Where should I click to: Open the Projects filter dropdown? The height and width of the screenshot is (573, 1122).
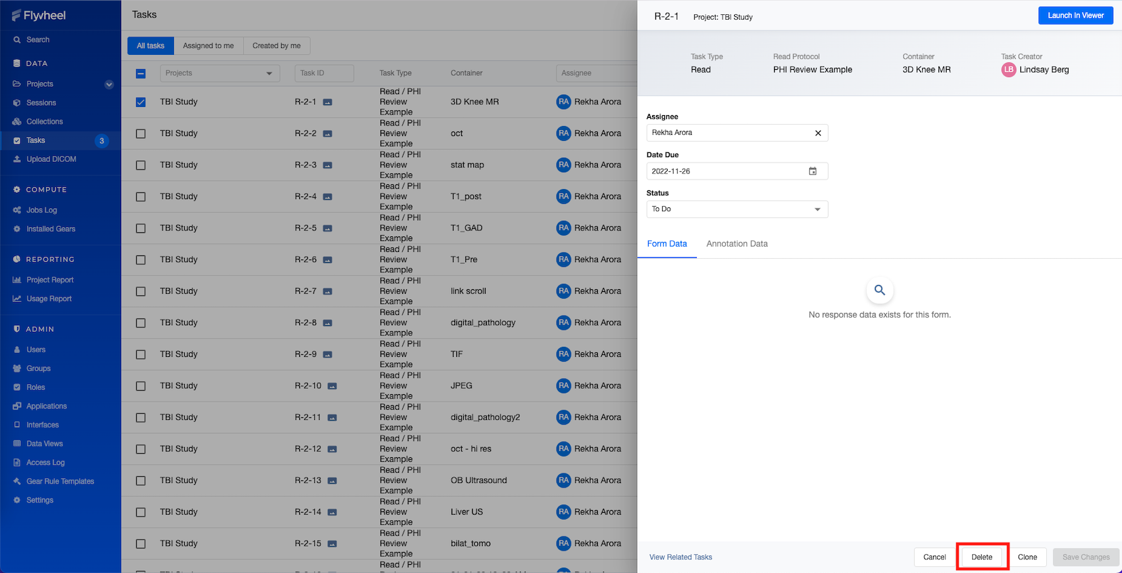(219, 73)
